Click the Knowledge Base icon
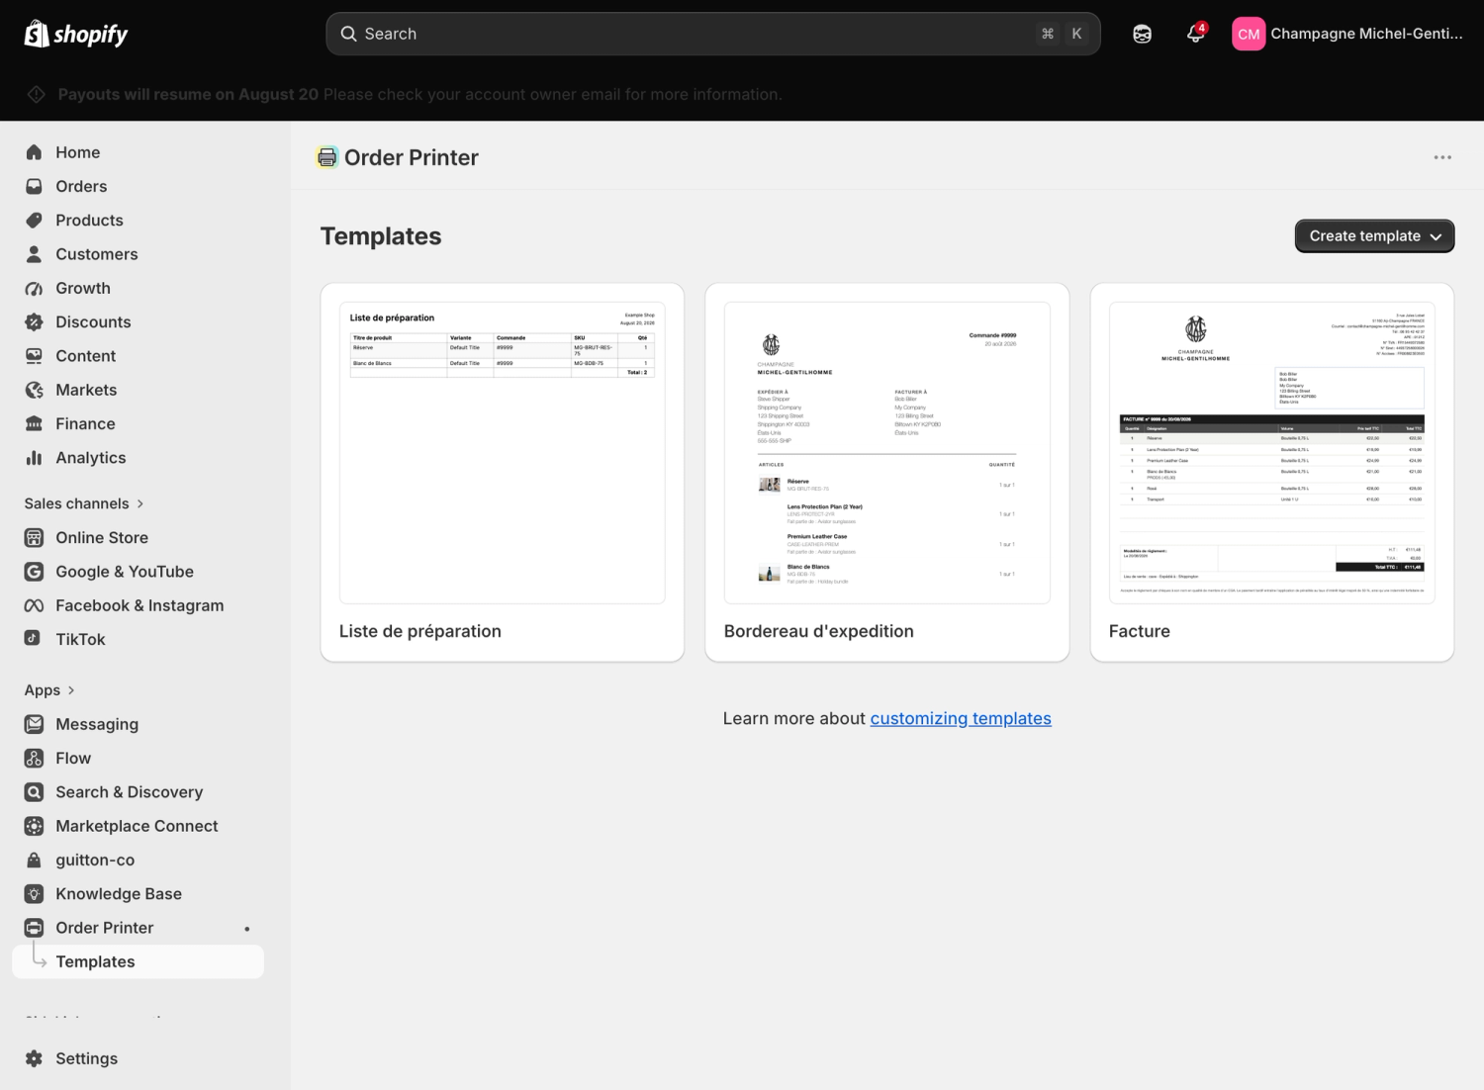The height and width of the screenshot is (1090, 1484). click(x=34, y=894)
